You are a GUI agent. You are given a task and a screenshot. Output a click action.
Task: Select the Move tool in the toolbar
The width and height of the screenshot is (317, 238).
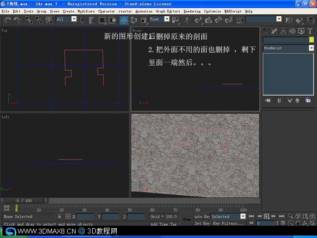pos(124,20)
